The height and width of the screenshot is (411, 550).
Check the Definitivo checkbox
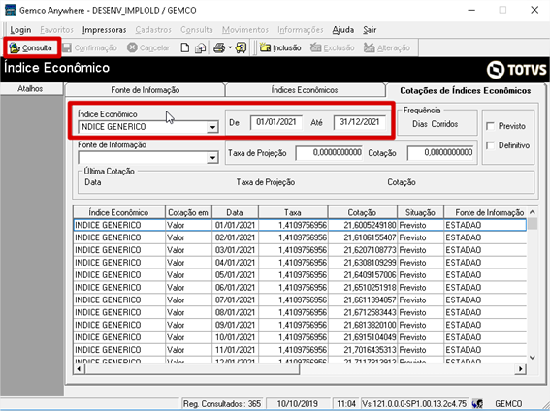(x=491, y=145)
